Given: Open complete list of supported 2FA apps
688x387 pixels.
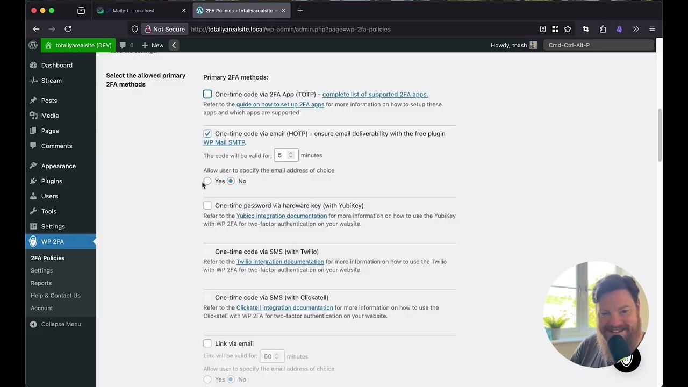Looking at the screenshot, I should 375,94.
